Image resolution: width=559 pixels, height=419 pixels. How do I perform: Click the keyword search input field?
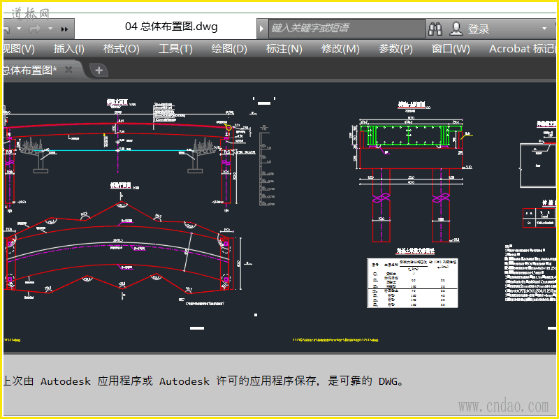pos(347,29)
